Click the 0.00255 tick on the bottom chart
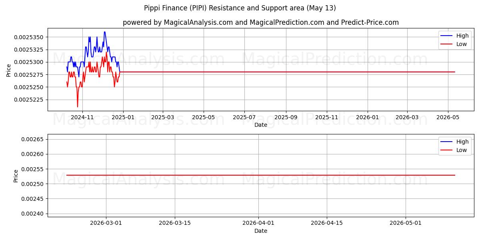The height and width of the screenshot is (240, 480). [x=32, y=169]
